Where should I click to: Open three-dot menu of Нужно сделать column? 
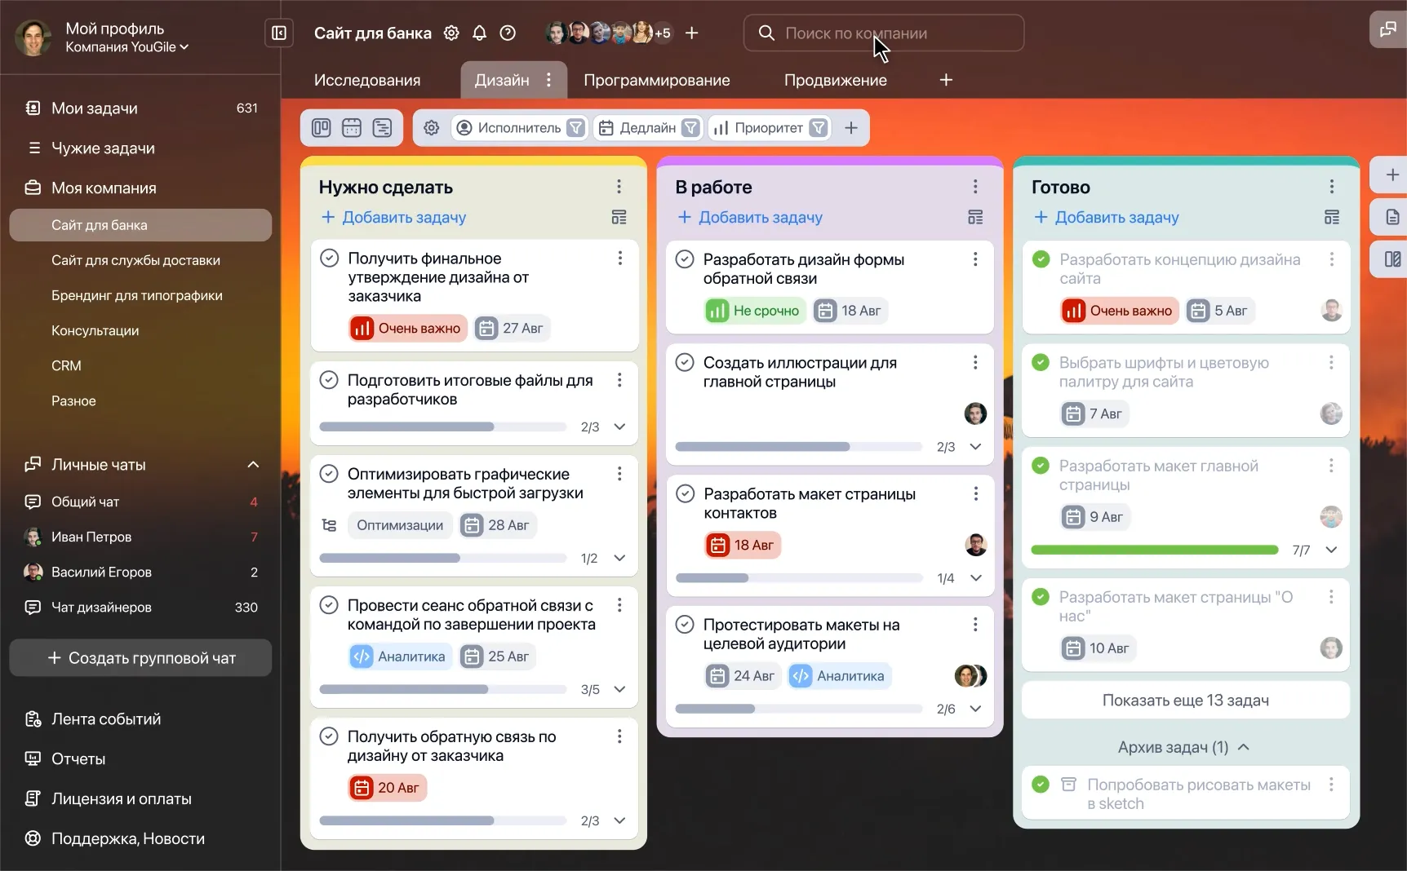tap(619, 187)
